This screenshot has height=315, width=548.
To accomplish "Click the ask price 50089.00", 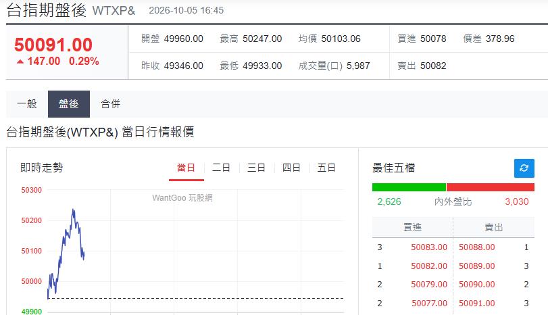I will (x=476, y=266).
